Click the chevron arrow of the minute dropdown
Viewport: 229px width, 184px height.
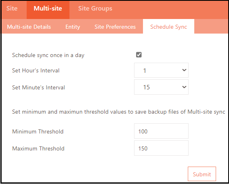[x=184, y=87]
